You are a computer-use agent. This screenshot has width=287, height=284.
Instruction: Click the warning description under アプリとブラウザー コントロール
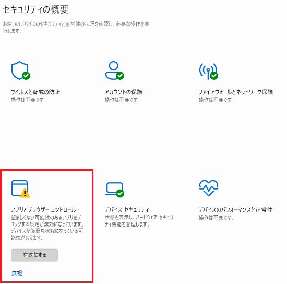(47, 228)
